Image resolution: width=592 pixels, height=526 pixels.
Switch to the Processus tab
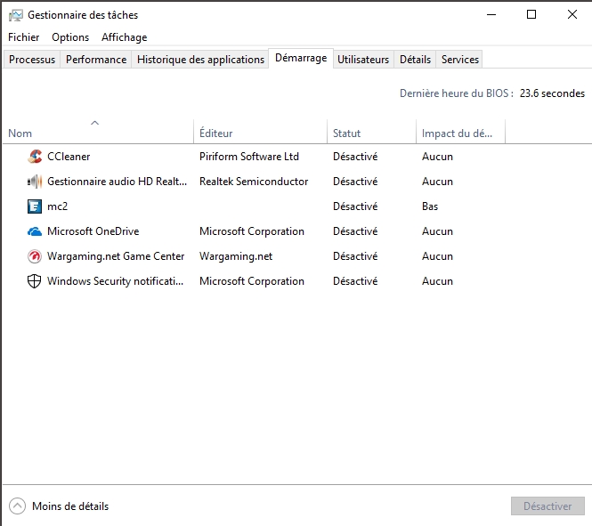[x=32, y=60]
